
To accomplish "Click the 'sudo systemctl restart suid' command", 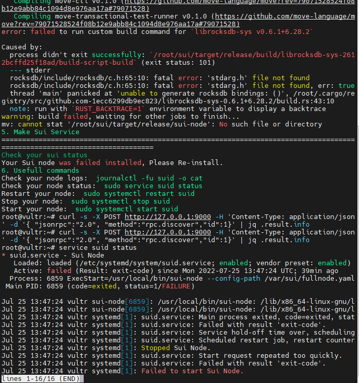I will [139, 194].
